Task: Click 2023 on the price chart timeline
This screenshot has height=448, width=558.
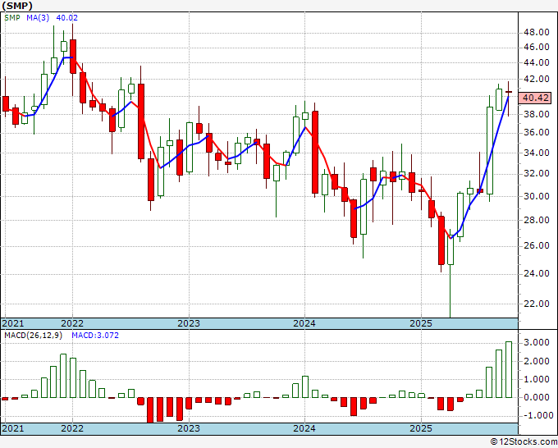Action: (189, 323)
